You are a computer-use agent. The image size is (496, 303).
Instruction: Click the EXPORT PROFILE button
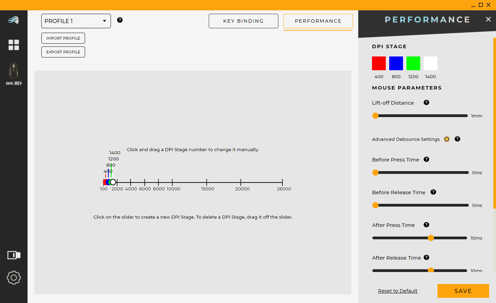[x=63, y=52]
